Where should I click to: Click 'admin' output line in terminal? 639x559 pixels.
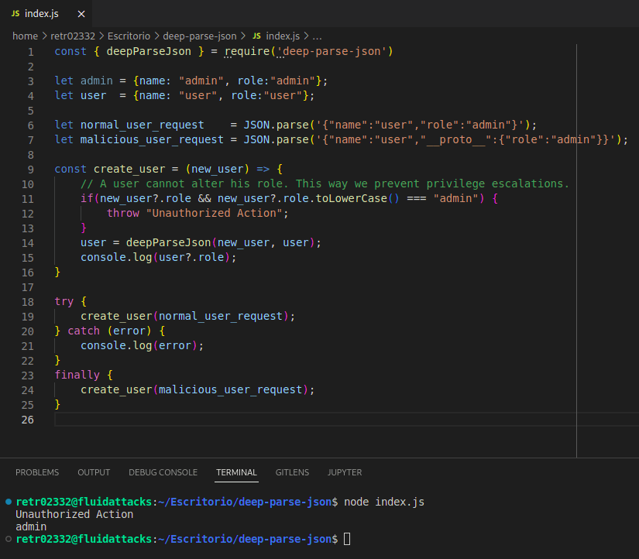(x=31, y=526)
